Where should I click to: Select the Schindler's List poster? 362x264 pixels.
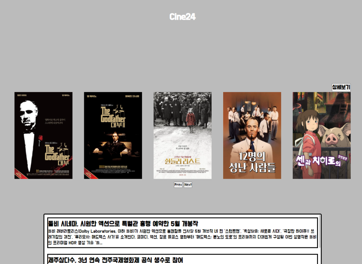pyautogui.click(x=183, y=135)
